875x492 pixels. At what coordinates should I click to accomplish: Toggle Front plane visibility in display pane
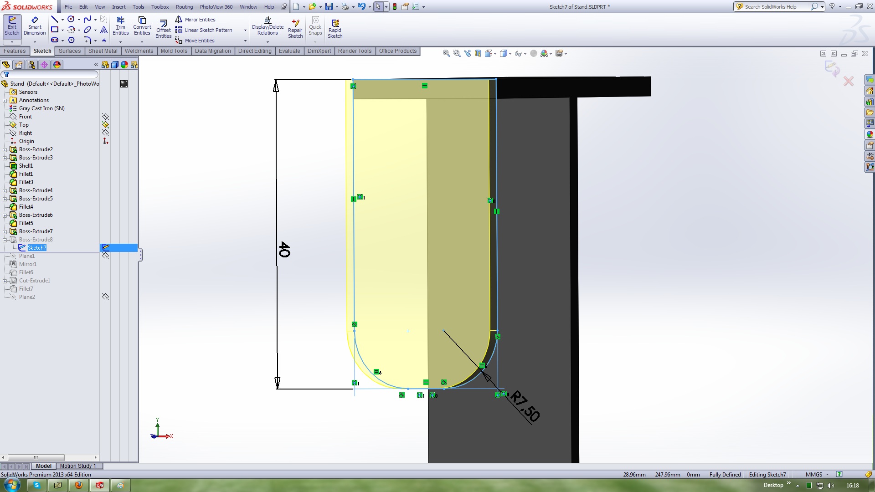pos(105,117)
